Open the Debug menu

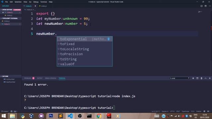coord(36,2)
